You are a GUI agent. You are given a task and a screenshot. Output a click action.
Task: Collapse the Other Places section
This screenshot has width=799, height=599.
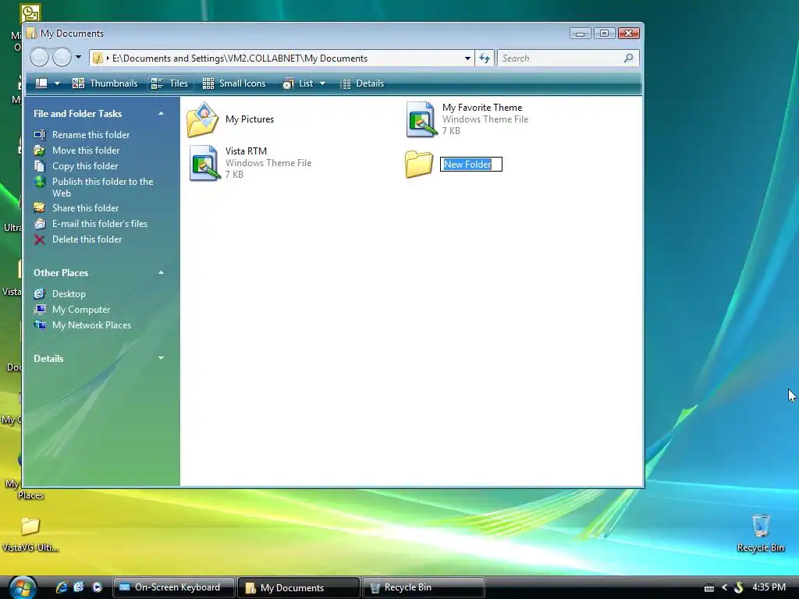(x=161, y=272)
